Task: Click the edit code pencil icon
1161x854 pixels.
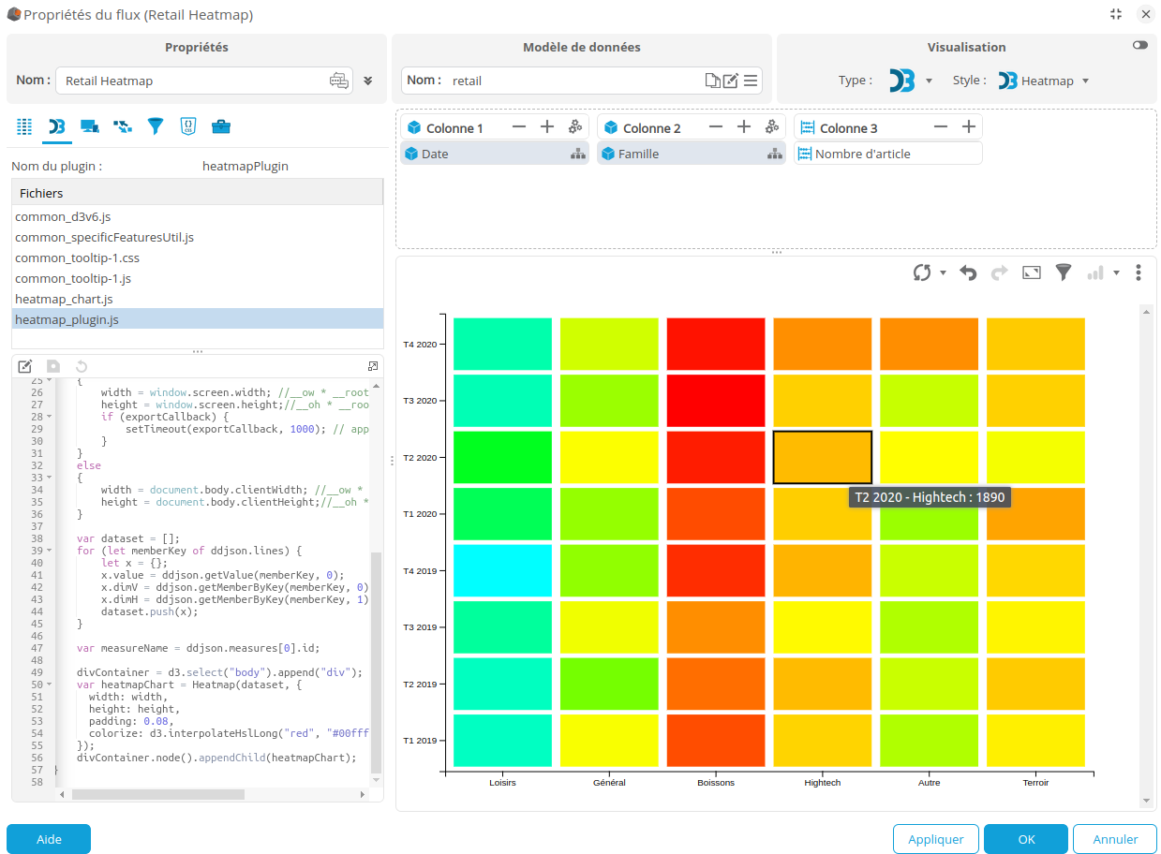Action: (x=25, y=366)
